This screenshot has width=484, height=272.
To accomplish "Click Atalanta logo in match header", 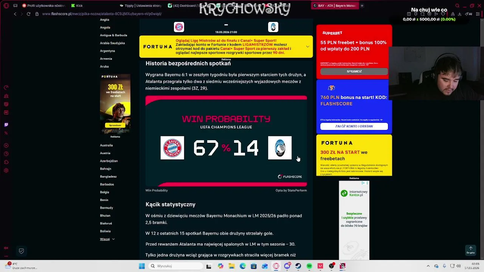I will point(273,27).
